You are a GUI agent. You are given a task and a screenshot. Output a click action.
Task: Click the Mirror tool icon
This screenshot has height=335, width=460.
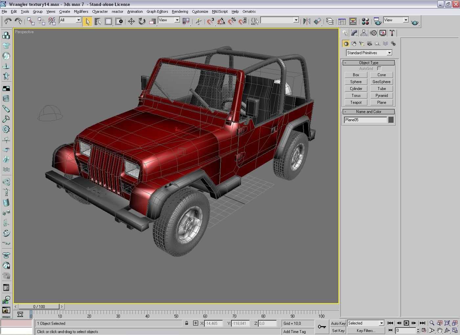point(307,21)
